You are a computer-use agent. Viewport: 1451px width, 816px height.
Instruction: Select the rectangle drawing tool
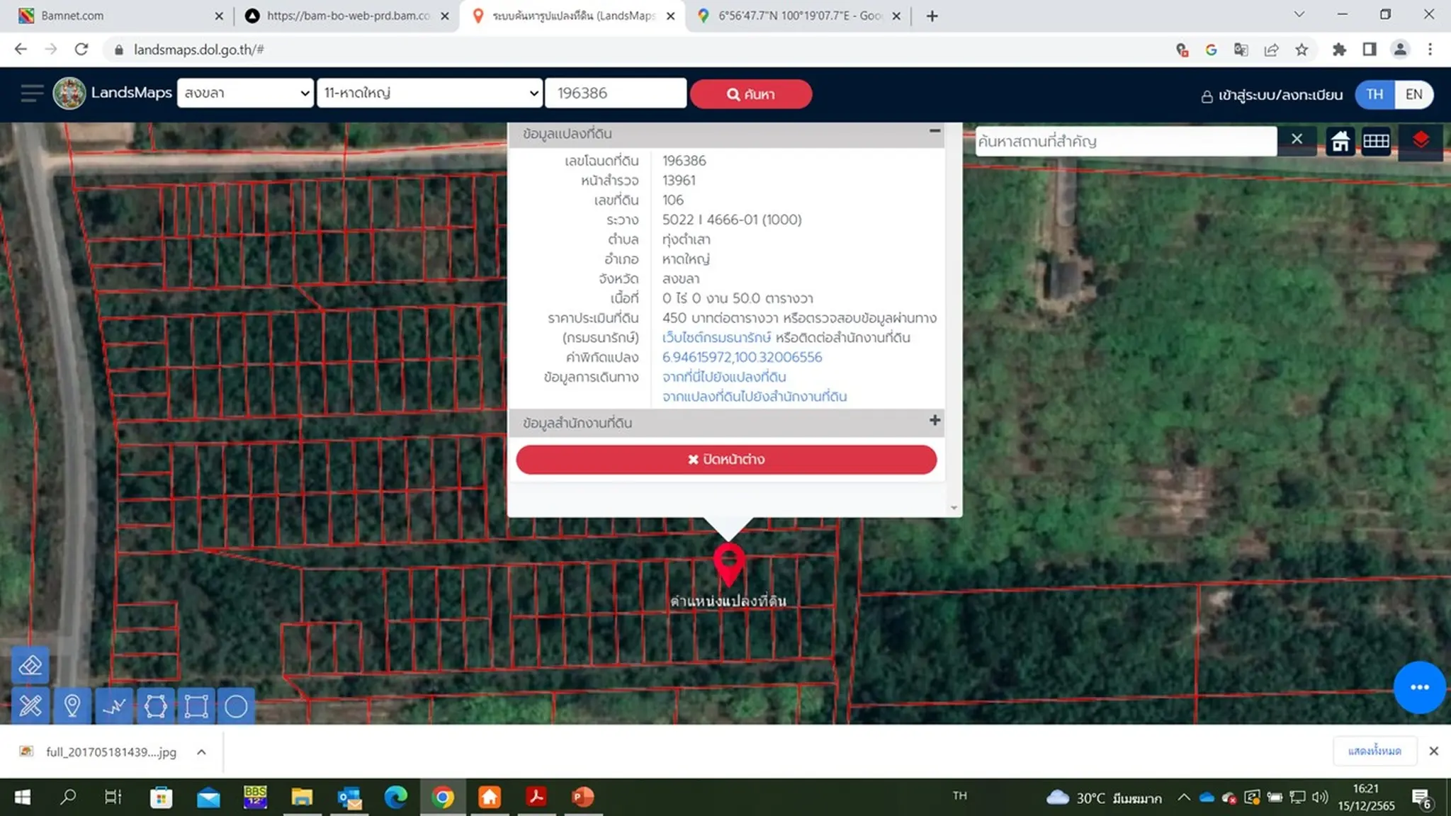[196, 705]
